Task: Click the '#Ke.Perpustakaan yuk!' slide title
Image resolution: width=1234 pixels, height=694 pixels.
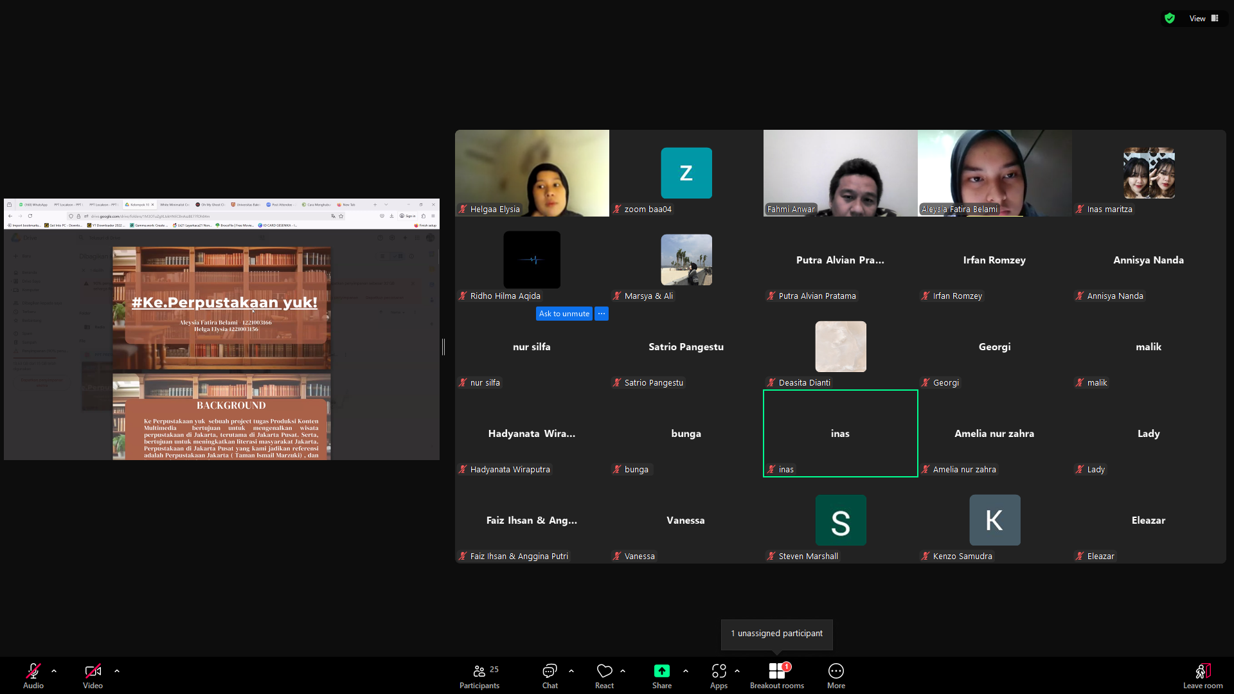Action: tap(224, 302)
